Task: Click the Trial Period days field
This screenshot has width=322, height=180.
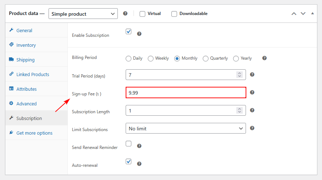Action: (x=186, y=75)
